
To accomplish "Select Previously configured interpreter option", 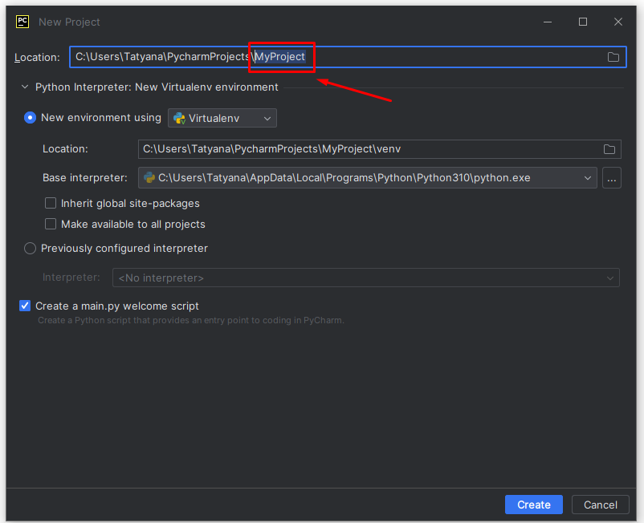I will 30,249.
